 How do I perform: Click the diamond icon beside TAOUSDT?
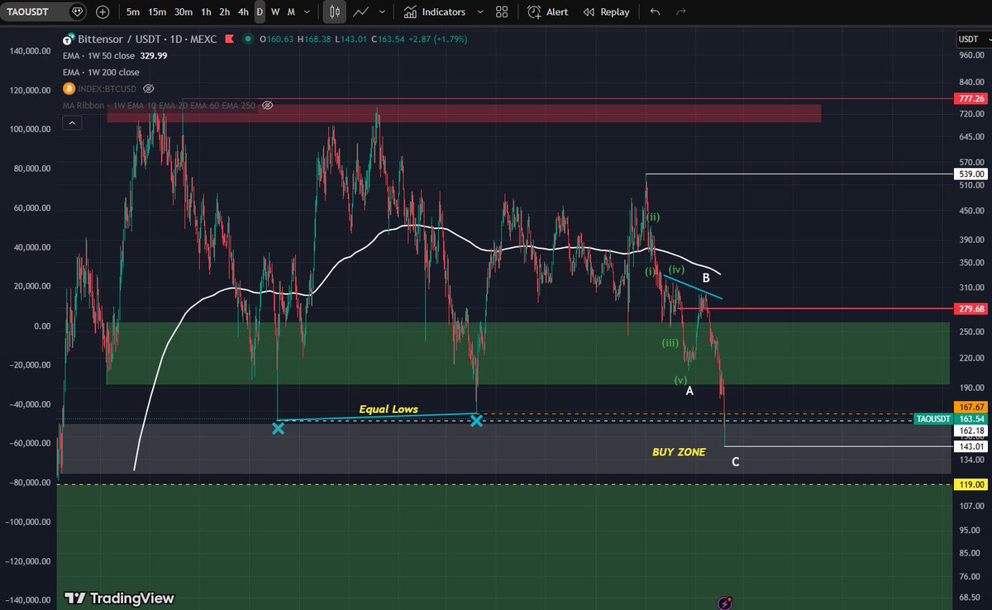[x=78, y=12]
